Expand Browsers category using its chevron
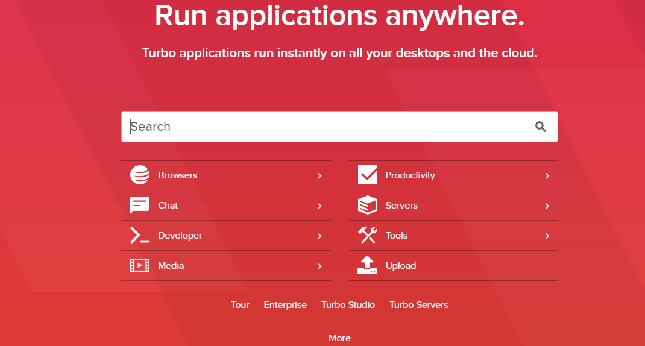 [319, 176]
